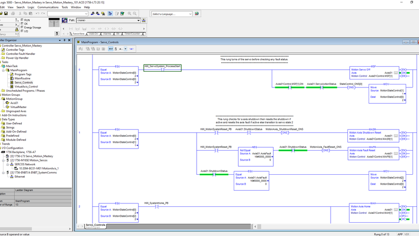This screenshot has width=419, height=236.
Task: Insert an Examine On contact instruction
Action: pos(93,29)
